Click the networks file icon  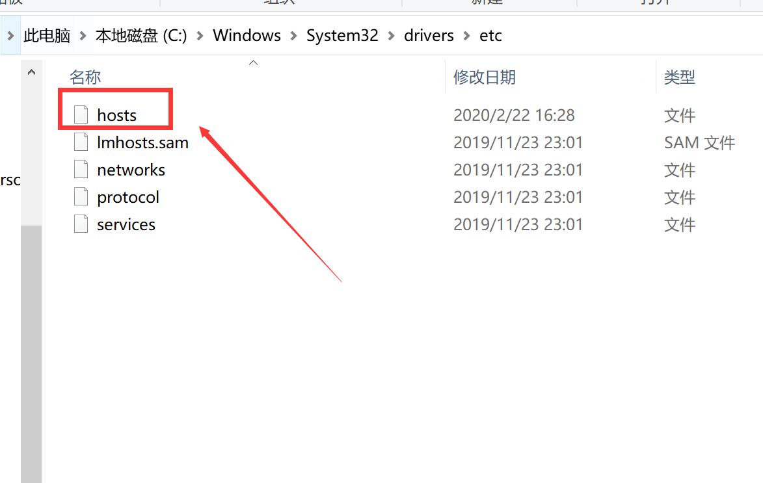[81, 169]
